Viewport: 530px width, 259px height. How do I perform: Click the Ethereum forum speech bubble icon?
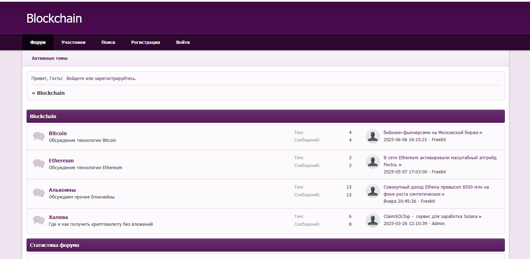39,163
